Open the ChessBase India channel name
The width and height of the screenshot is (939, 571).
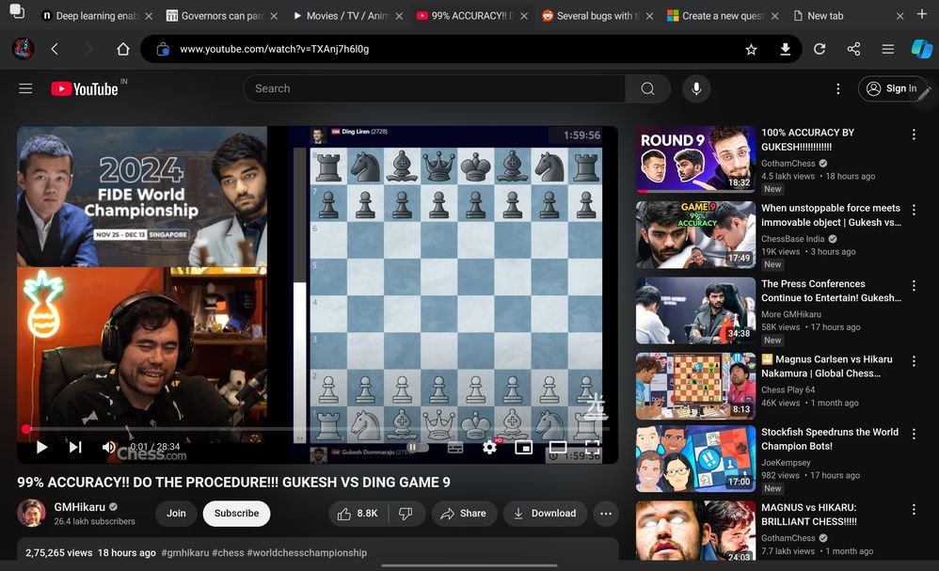[793, 239]
